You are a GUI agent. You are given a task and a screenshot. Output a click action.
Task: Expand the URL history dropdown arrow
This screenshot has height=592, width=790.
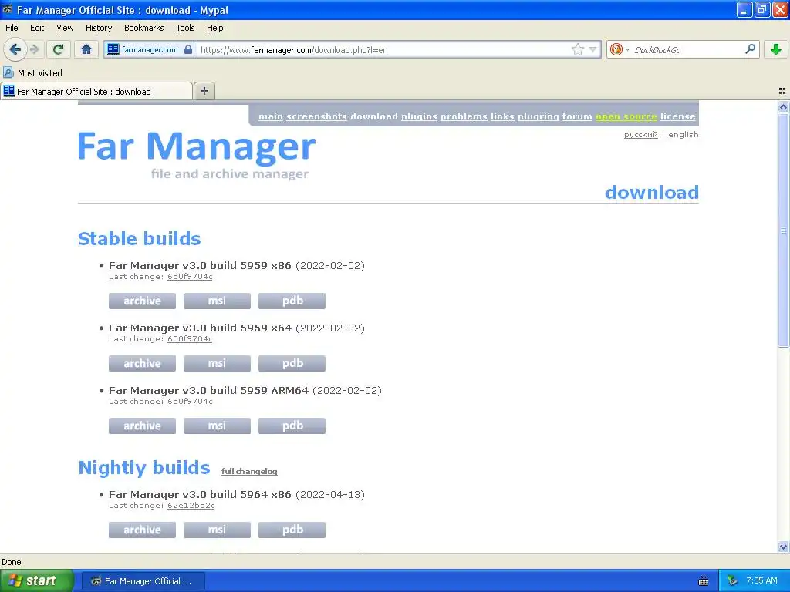(593, 49)
